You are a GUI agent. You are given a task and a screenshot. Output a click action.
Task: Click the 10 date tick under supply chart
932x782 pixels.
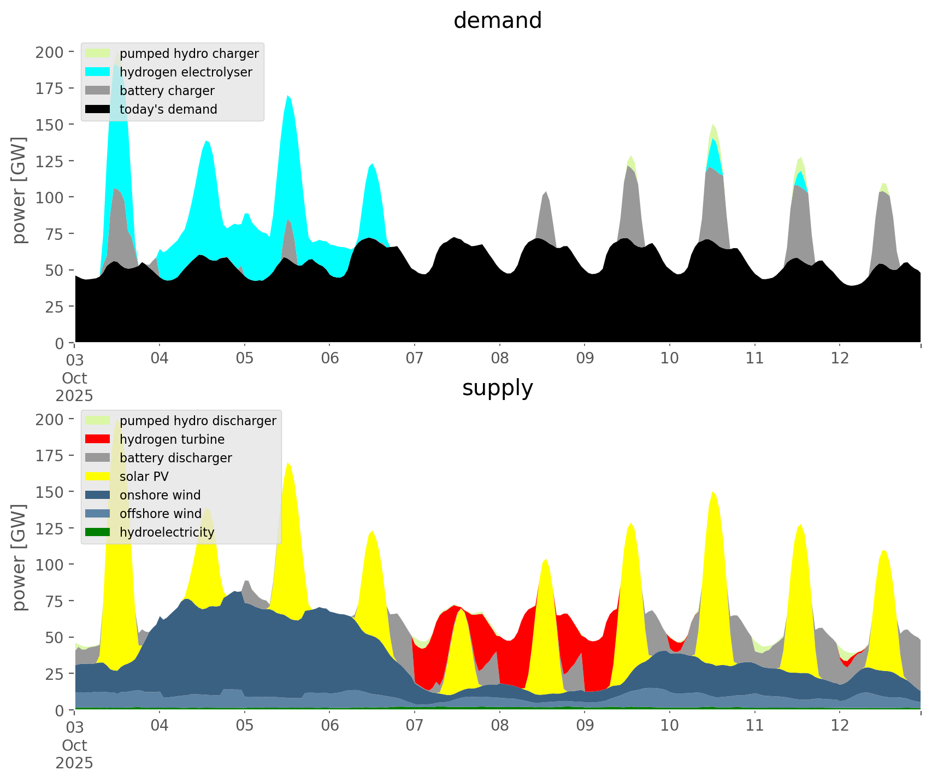coord(669,726)
